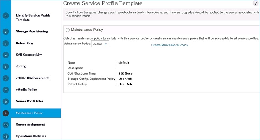Click the step 6 circle icon
The height and width of the screenshot is (140, 260).
coord(6,78)
